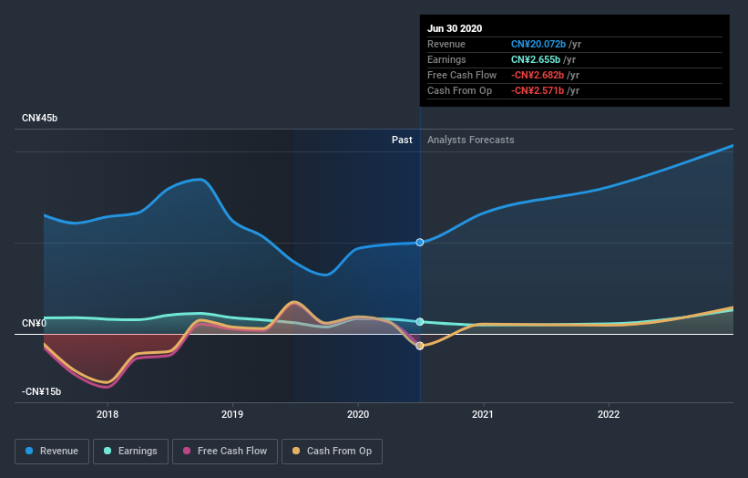The image size is (748, 478).
Task: Click the Past section label
Action: click(x=402, y=140)
